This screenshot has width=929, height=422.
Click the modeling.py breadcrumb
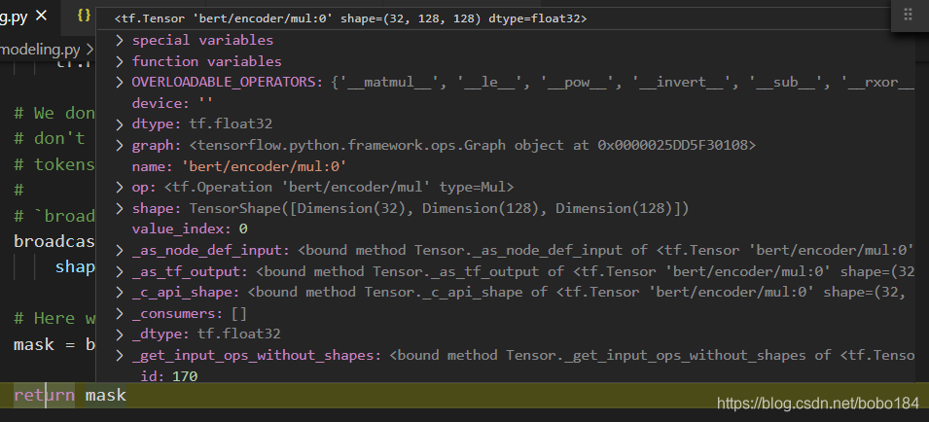click(41, 50)
